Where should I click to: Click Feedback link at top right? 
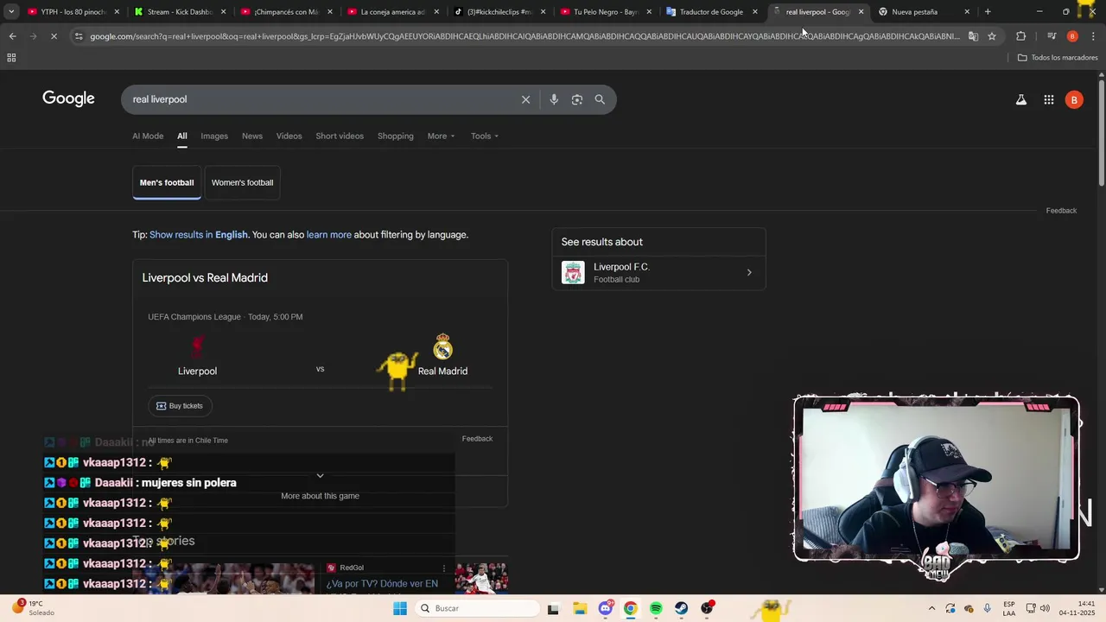tap(1061, 211)
